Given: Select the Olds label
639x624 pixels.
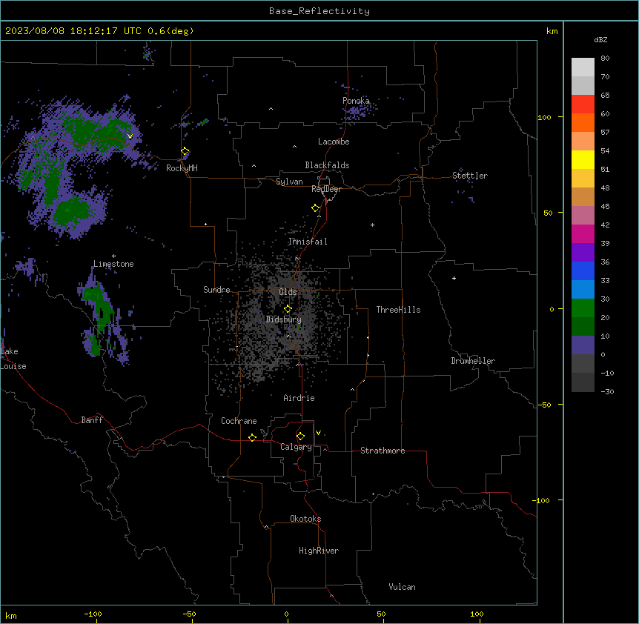Looking at the screenshot, I should click(x=288, y=292).
